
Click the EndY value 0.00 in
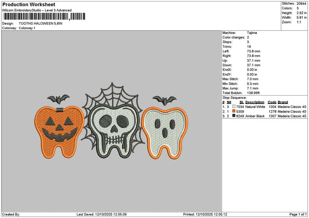[252, 75]
